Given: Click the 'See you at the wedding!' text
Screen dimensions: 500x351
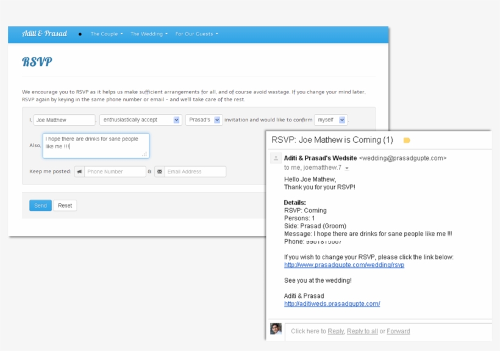Looking at the screenshot, I should [318, 280].
